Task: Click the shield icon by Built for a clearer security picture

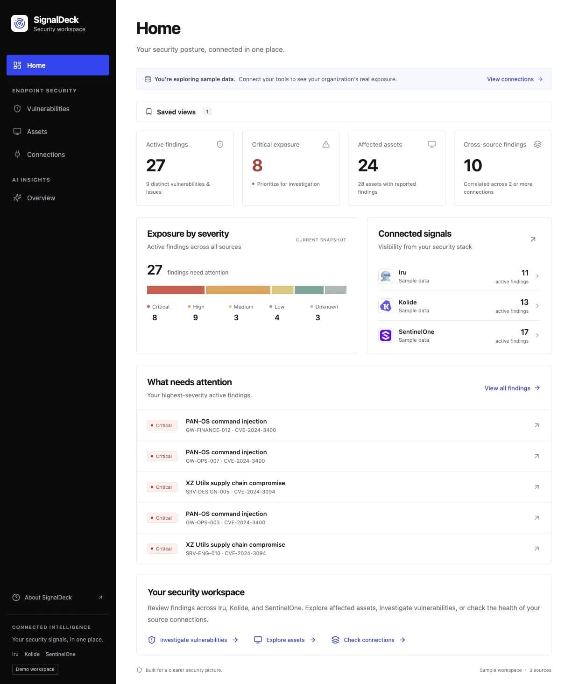Action: click(x=139, y=670)
